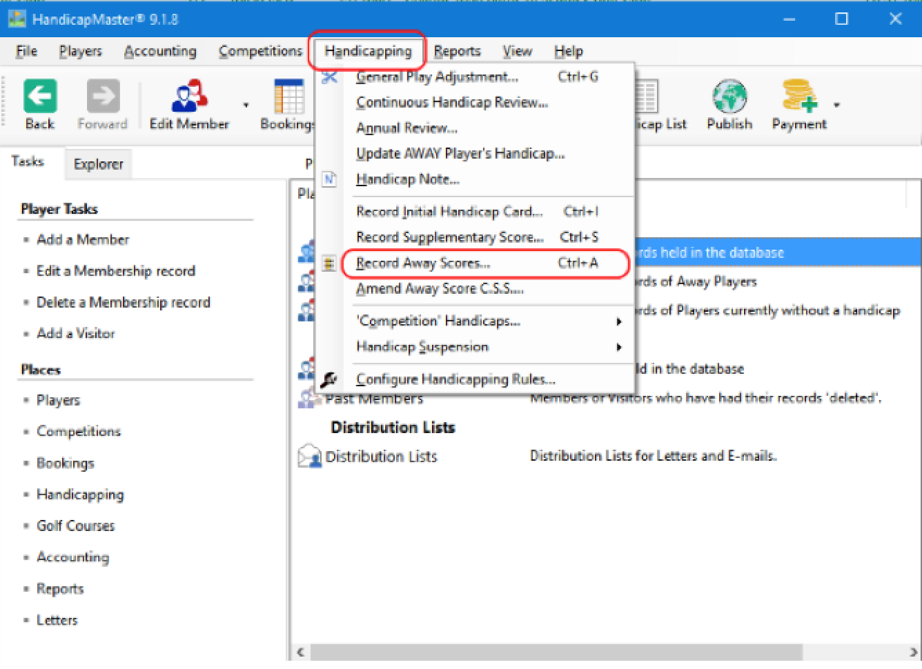Click the grey Forward arrow icon
The width and height of the screenshot is (922, 669).
point(103,96)
